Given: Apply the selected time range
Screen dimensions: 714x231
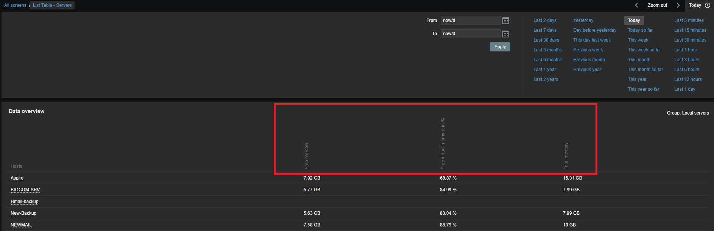Looking at the screenshot, I should click(x=500, y=47).
